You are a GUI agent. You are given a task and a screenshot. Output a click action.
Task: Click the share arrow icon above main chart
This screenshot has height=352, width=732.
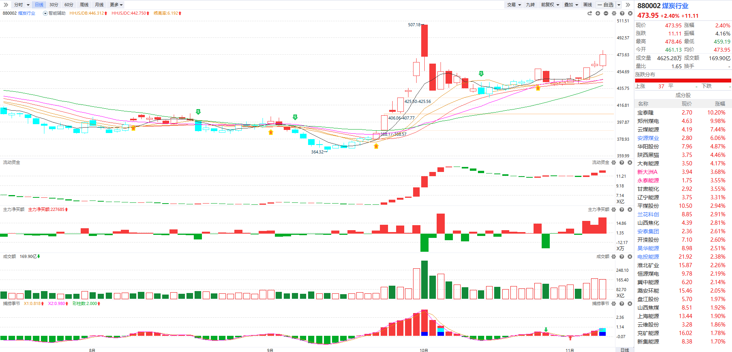590,13
